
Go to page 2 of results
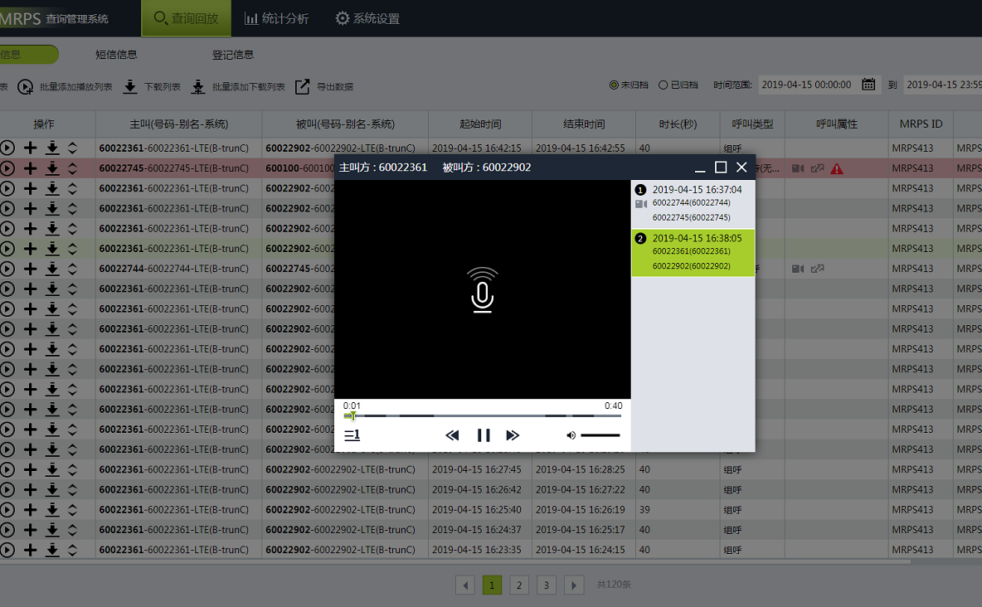[519, 585]
